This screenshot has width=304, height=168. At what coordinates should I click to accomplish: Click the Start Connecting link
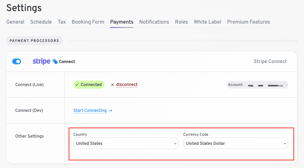click(x=90, y=110)
